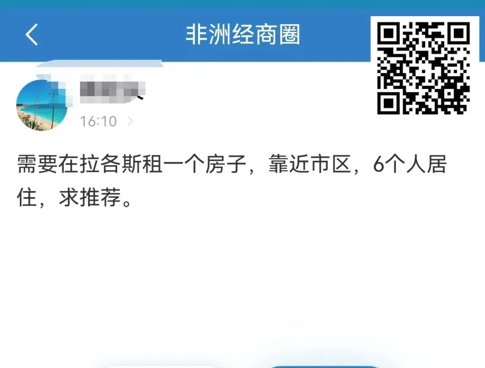Screen dimensions: 485x368
Task: Expand post details via the 16:10 arrow
Action: point(130,121)
